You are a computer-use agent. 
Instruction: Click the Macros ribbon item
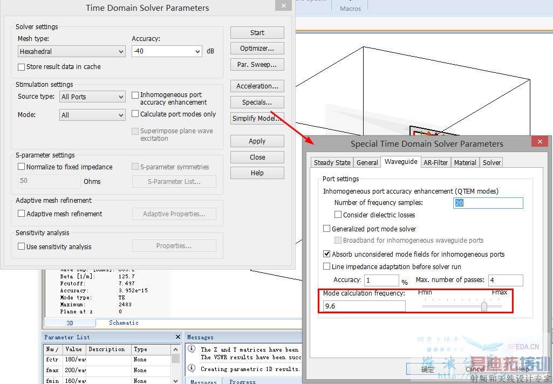350,9
